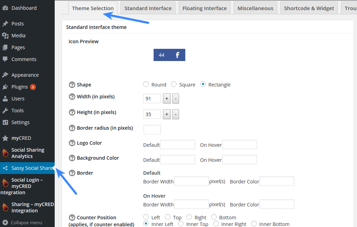Click the Facebook icon in Icon Preview
The width and height of the screenshot is (357, 227).
[177, 55]
